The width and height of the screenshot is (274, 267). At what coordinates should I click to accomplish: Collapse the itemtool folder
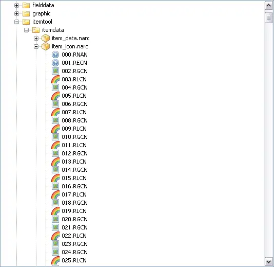pos(16,22)
